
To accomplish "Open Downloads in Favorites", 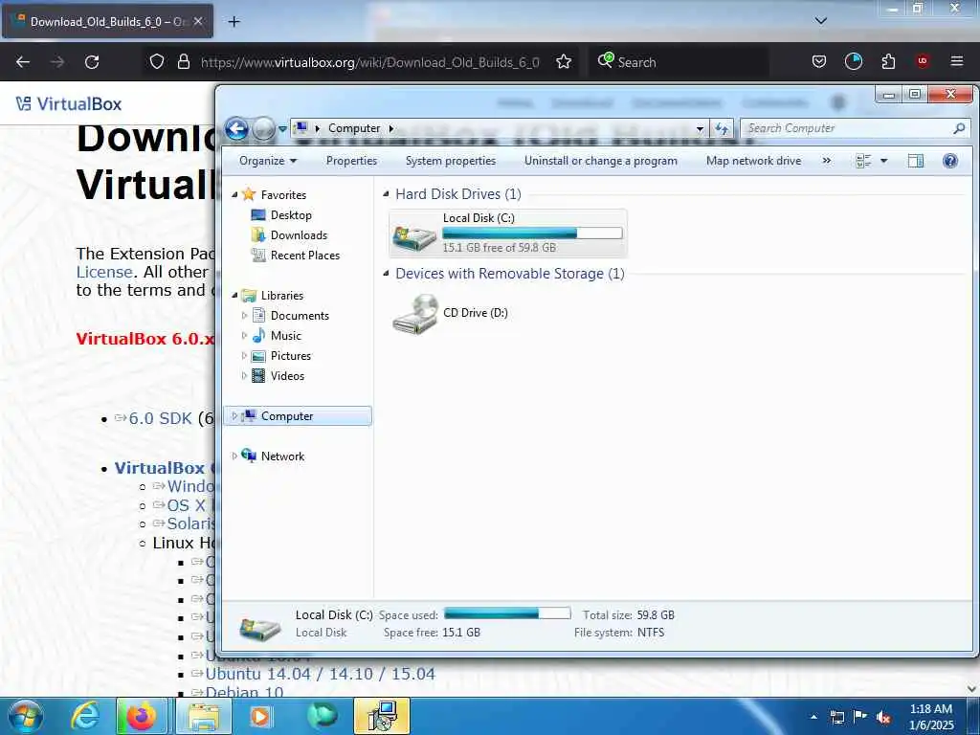I will (299, 235).
